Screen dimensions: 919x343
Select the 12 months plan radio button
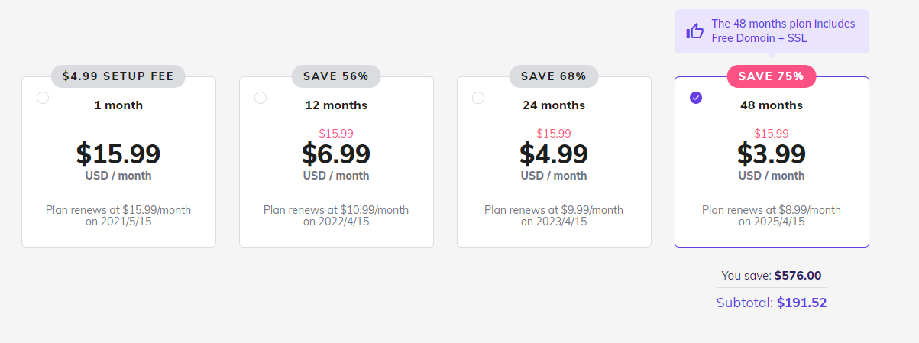[260, 98]
